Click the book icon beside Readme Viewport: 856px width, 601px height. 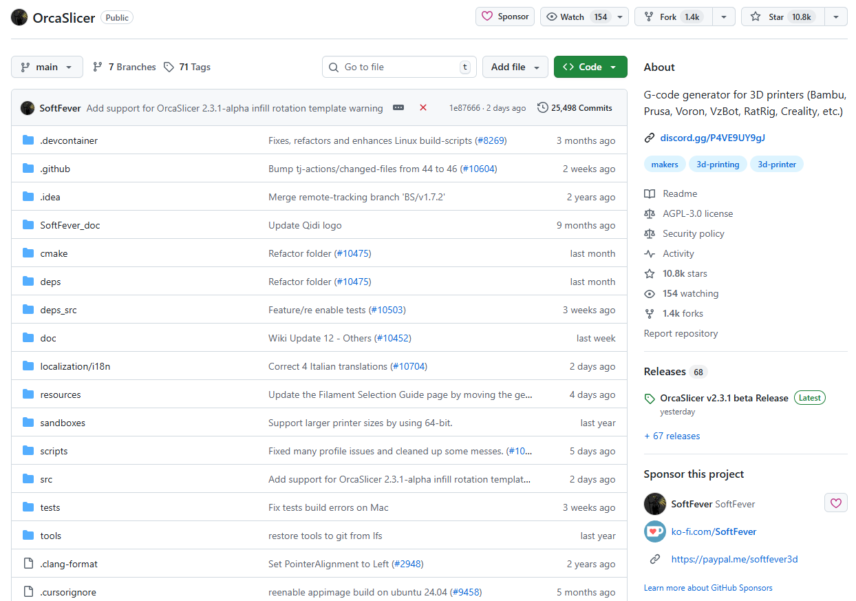[650, 193]
